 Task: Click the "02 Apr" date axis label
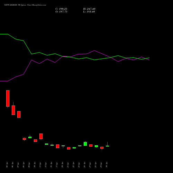pos(7,165)
